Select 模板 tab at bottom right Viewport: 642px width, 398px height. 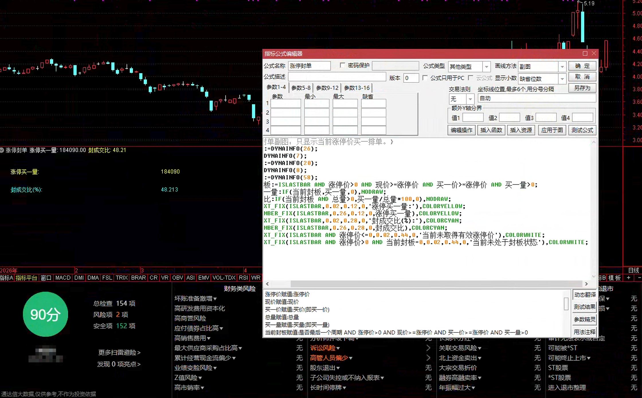pos(614,278)
